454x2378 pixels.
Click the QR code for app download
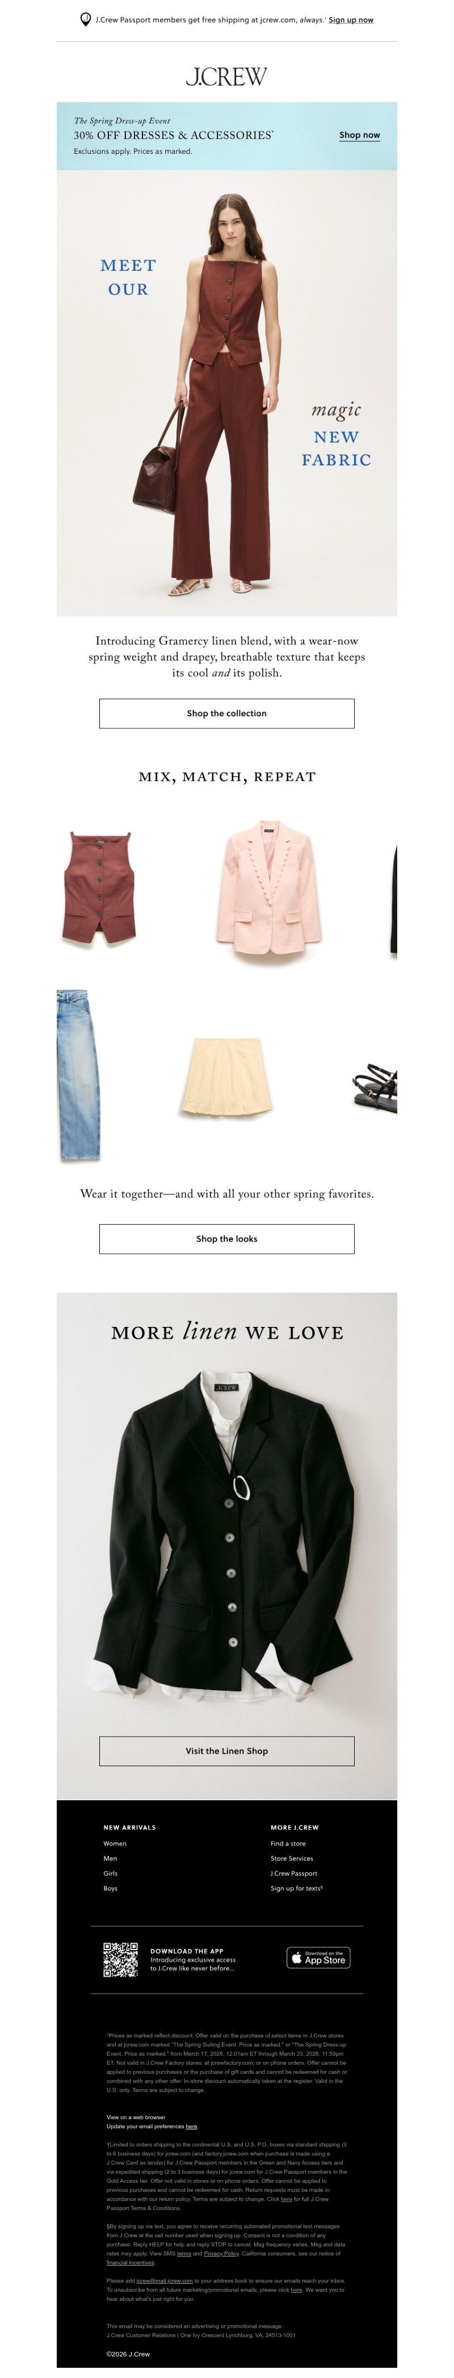(x=120, y=1959)
